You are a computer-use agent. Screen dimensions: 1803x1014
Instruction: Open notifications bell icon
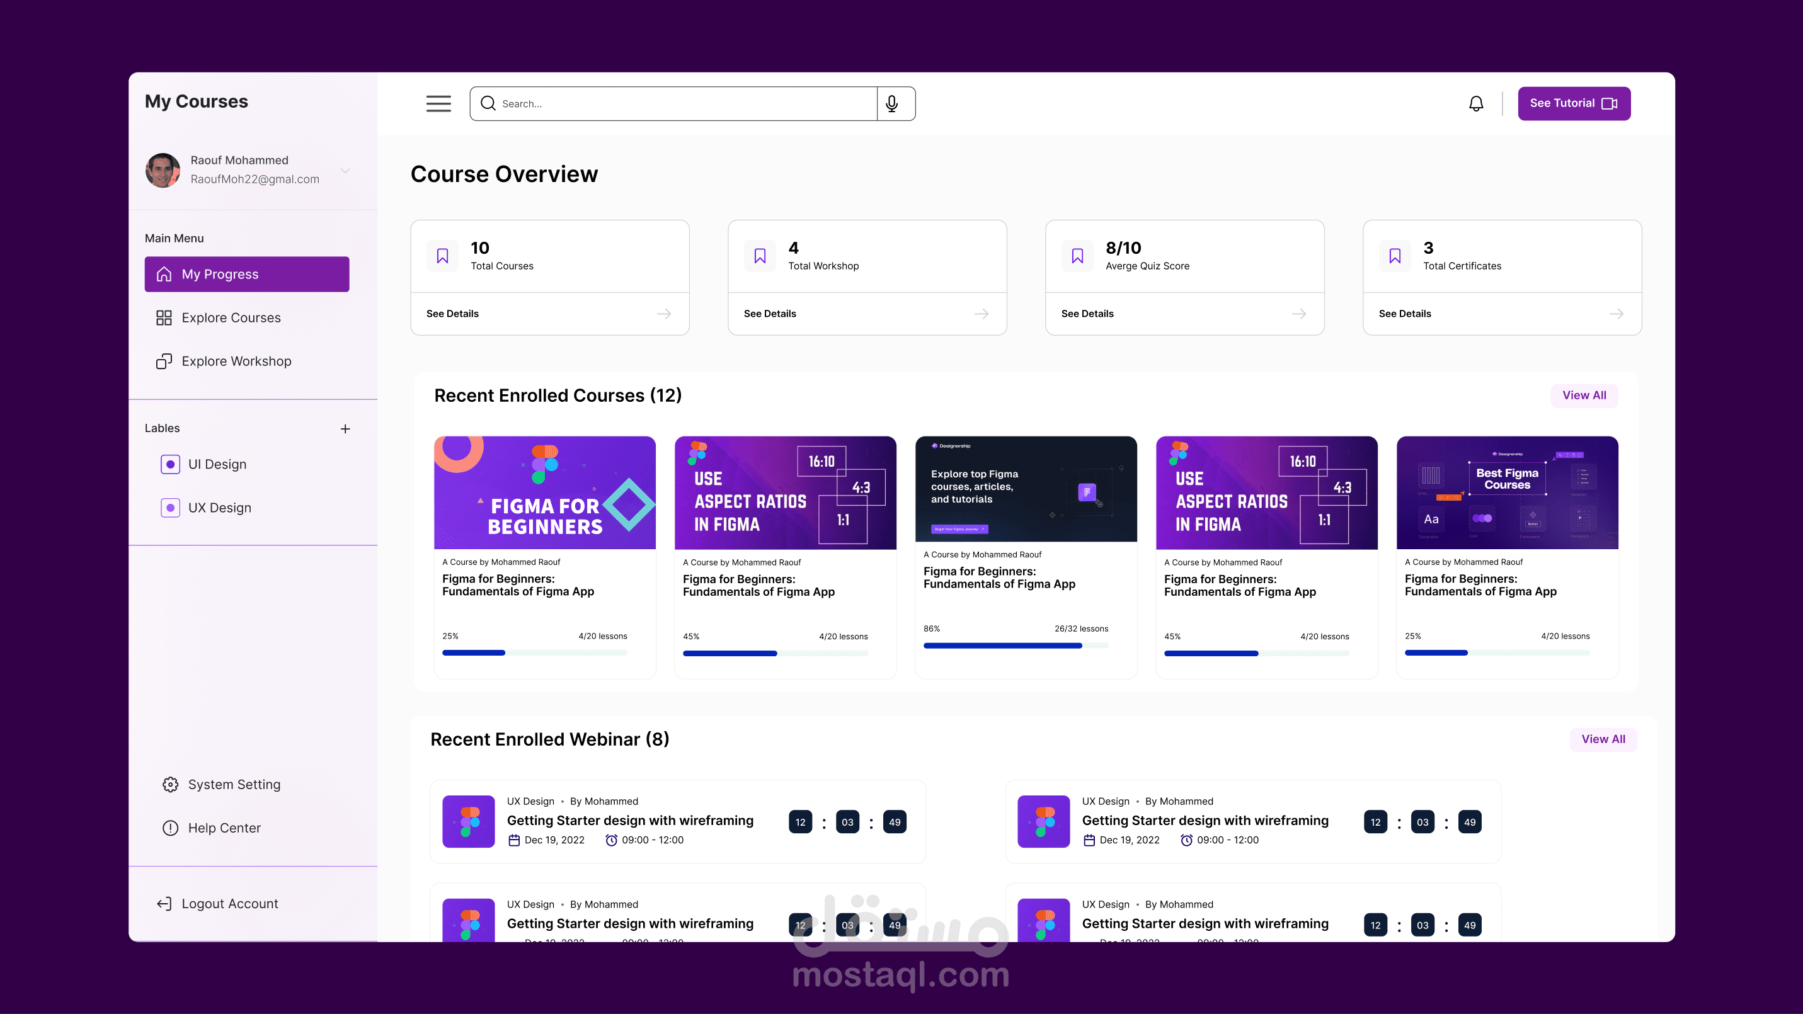tap(1476, 103)
